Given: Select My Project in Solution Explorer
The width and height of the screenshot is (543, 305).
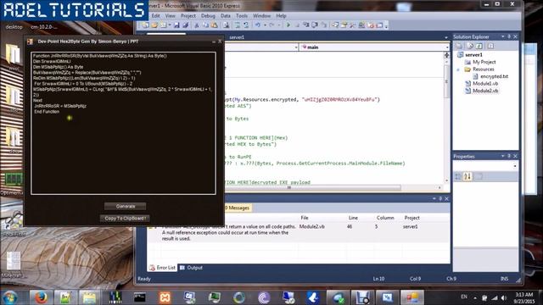Looking at the screenshot, I should pyautogui.click(x=484, y=62).
